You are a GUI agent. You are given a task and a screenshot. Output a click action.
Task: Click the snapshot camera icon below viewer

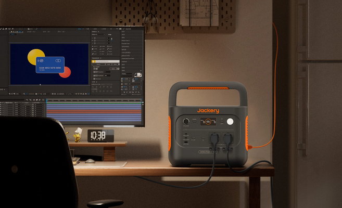pyautogui.click(x=36, y=94)
